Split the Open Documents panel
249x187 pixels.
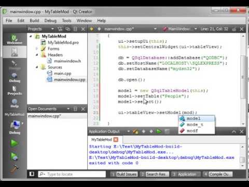coord(75,109)
